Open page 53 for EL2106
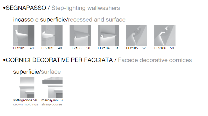The height and width of the screenshot is (116, 208). pos(172,48)
